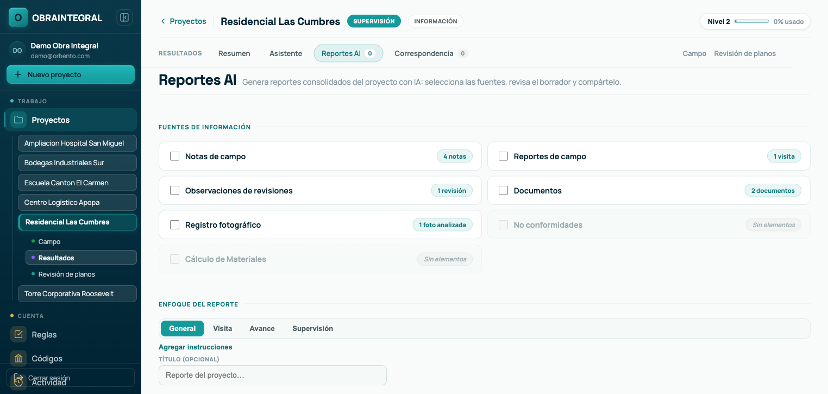Viewport: 828px width, 394px height.
Task: Select the Supervisión report focus
Action: point(312,328)
